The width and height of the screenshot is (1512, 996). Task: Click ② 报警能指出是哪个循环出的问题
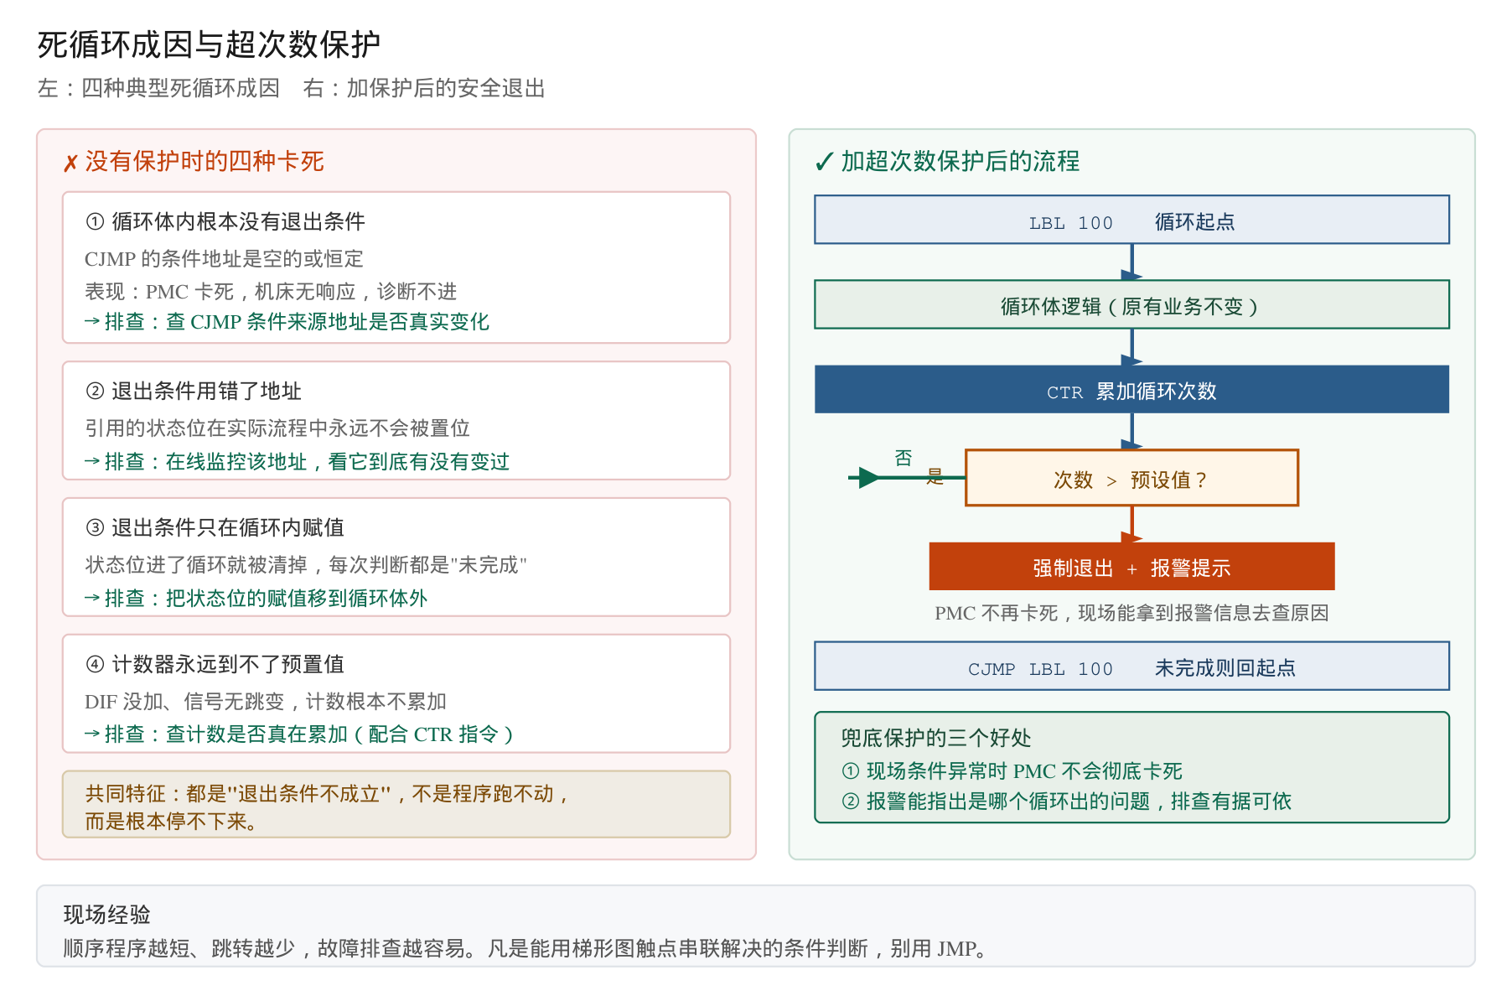click(1066, 801)
